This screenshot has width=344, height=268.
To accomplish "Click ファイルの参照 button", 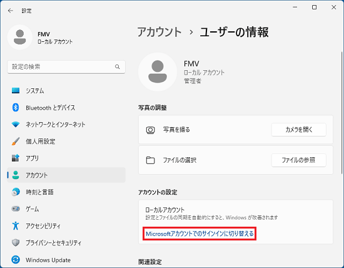I will click(298, 160).
